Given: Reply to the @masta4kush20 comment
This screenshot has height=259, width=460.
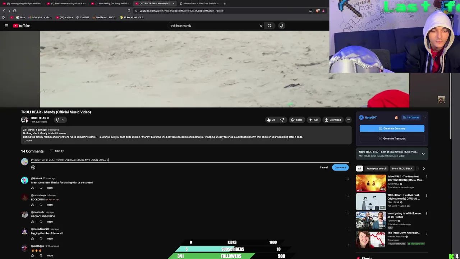Looking at the screenshot, I should (50, 238).
